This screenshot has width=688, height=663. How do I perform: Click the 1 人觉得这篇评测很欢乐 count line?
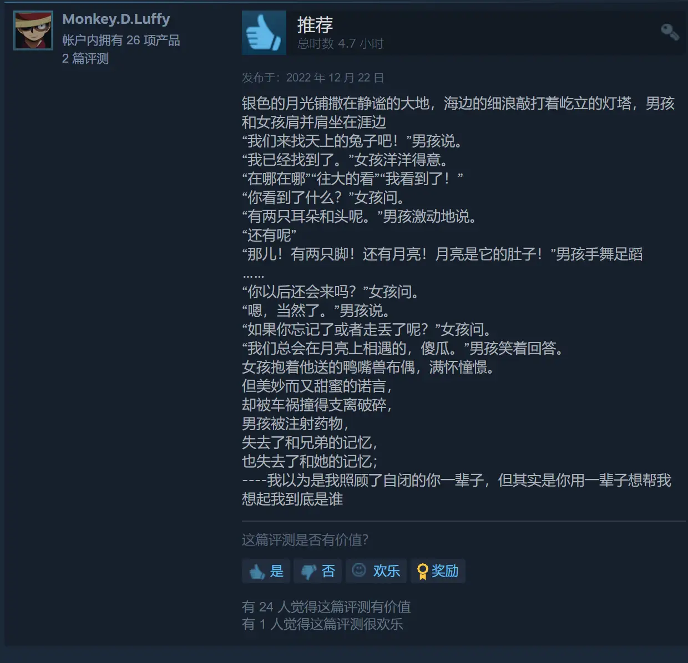322,624
